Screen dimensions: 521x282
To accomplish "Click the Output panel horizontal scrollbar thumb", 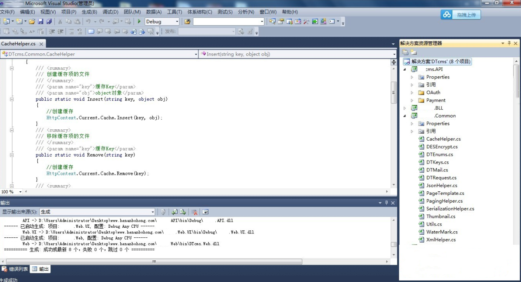I will 154,262.
